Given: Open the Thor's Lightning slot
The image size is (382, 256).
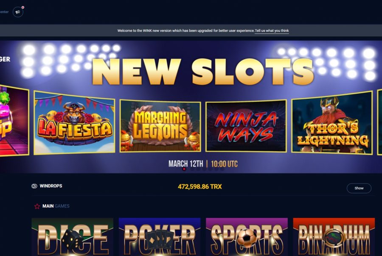Looking at the screenshot, I should point(332,123).
